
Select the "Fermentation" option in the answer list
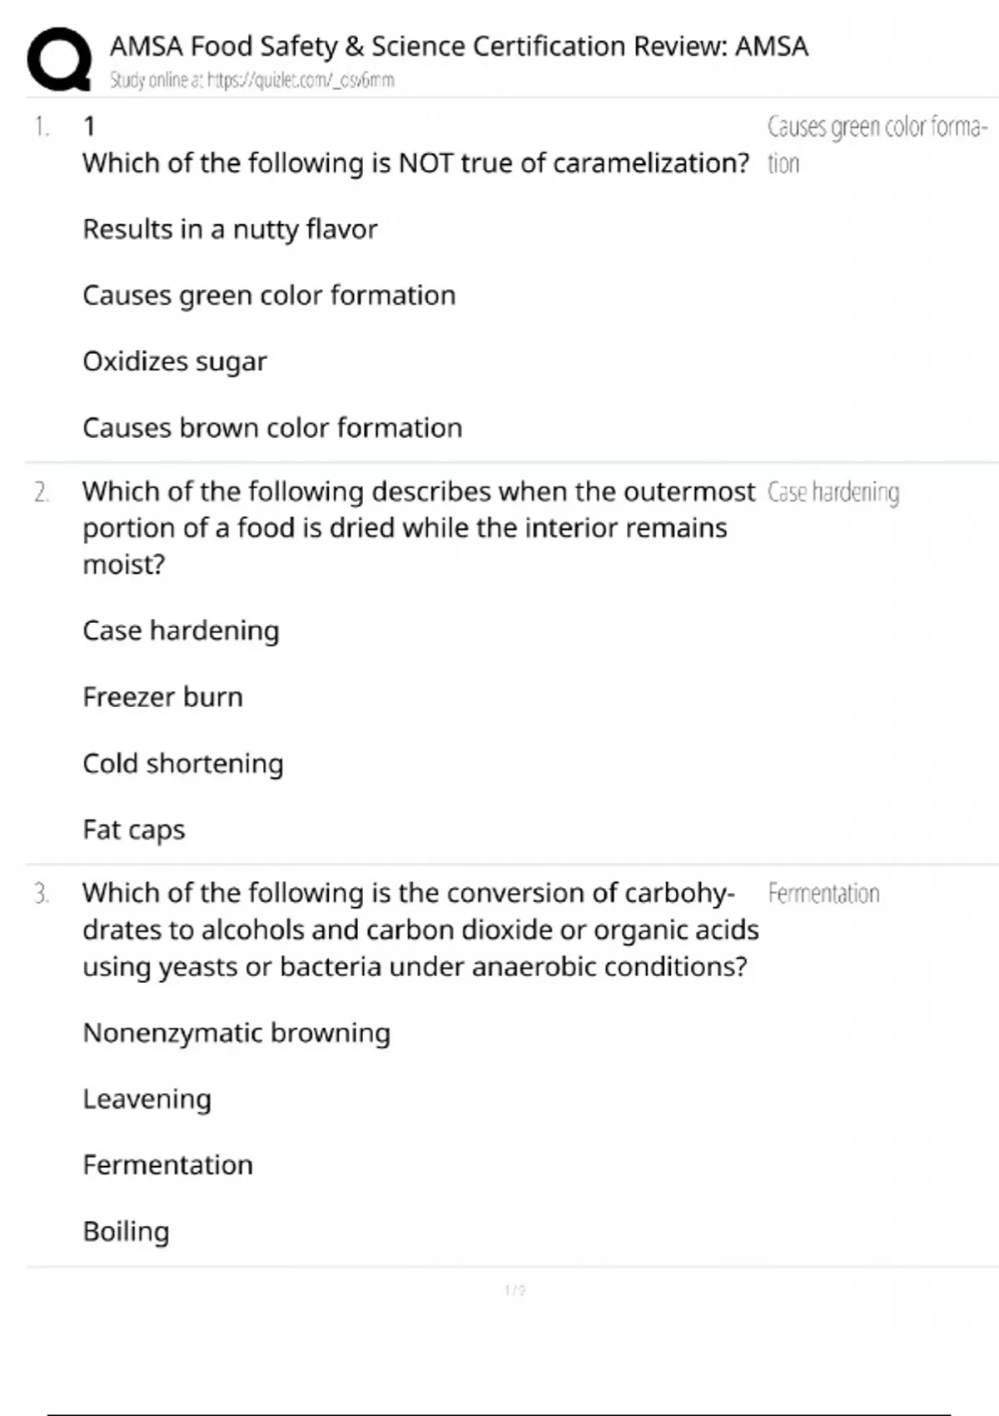[167, 1165]
